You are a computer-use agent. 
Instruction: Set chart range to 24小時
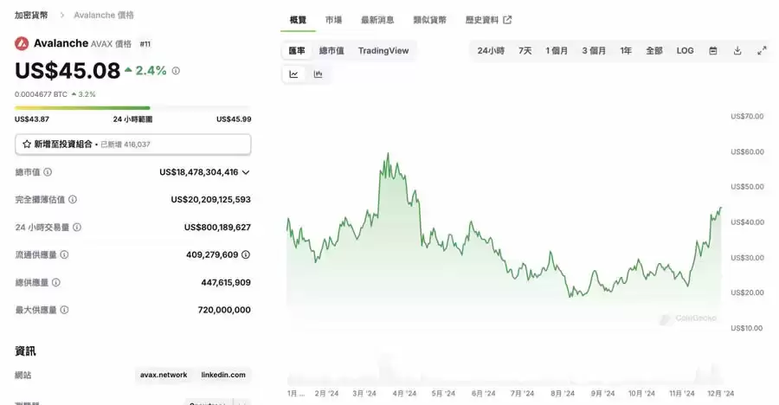tap(491, 51)
